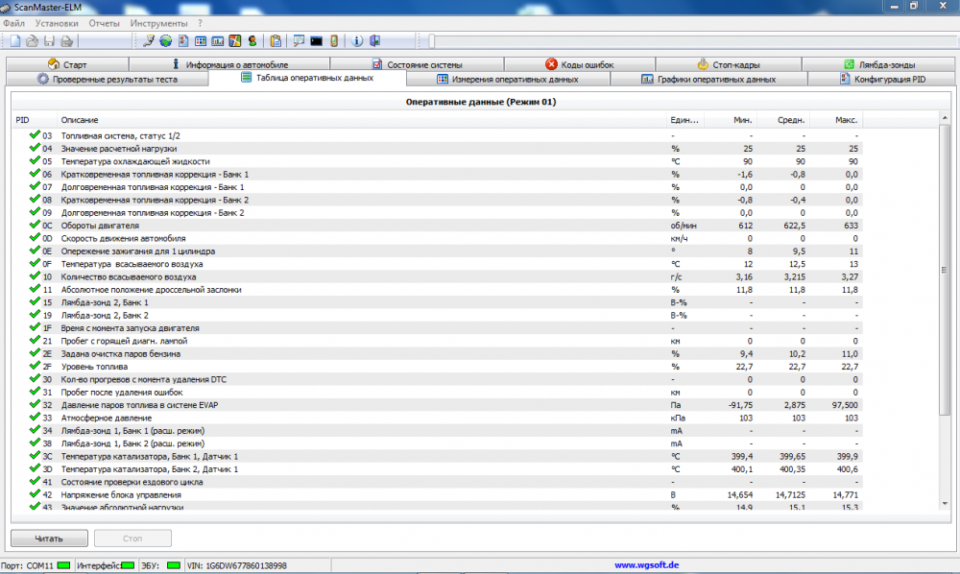The image size is (960, 574).
Task: Click the blue info About icon
Action: click(356, 40)
